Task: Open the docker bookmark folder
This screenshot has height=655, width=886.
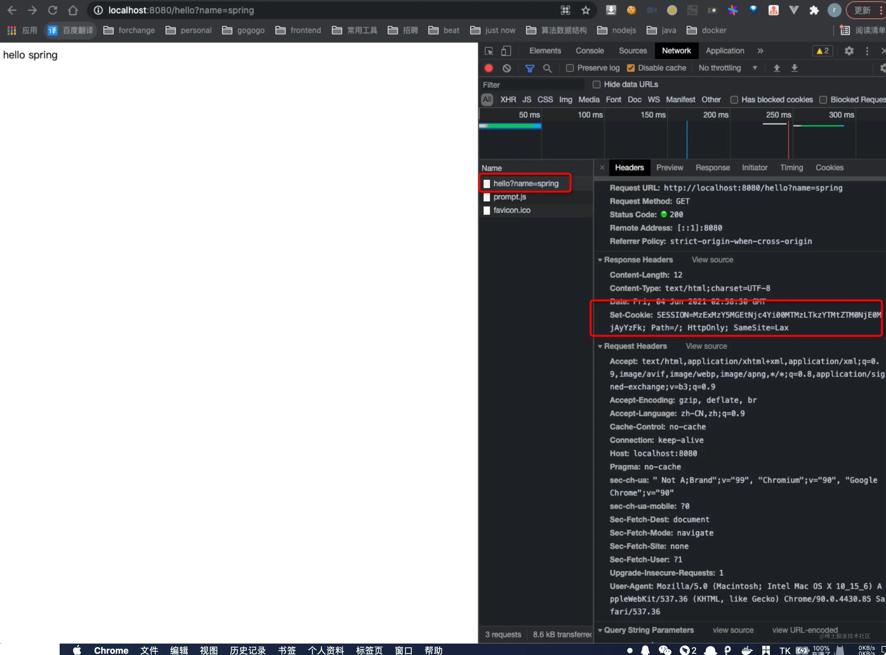Action: pyautogui.click(x=707, y=30)
